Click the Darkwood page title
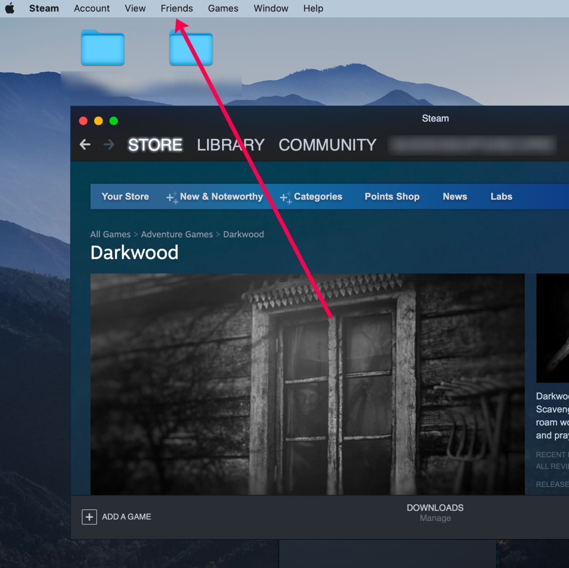 [134, 253]
